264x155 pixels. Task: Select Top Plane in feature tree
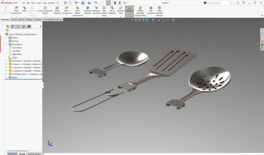click(x=16, y=51)
